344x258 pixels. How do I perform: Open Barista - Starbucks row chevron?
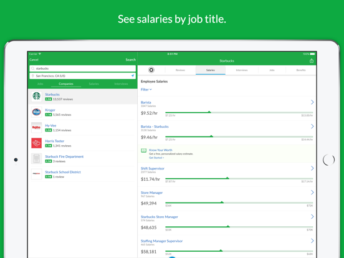coord(312,126)
